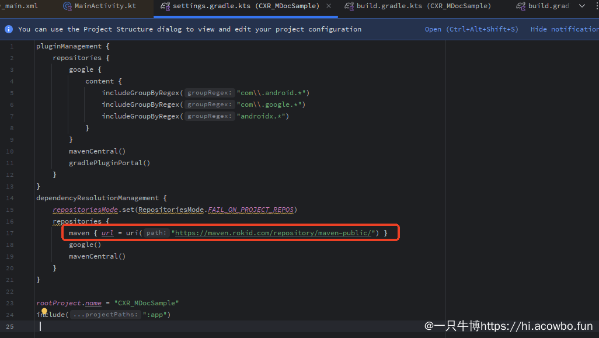The width and height of the screenshot is (599, 338).
Task: Click the pluginManagement keyword on line 1
Action: [x=69, y=46]
